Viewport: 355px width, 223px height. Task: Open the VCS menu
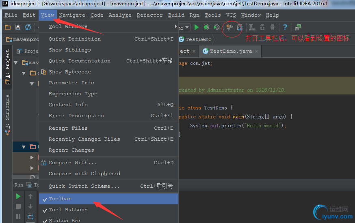[231, 15]
